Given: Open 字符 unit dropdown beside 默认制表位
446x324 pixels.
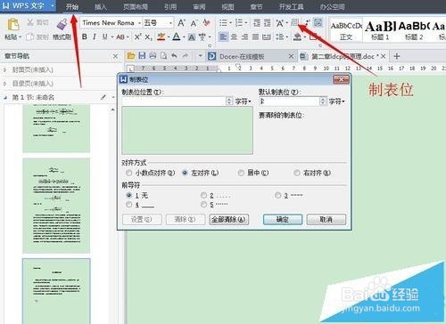Looking at the screenshot, I should point(336,101).
